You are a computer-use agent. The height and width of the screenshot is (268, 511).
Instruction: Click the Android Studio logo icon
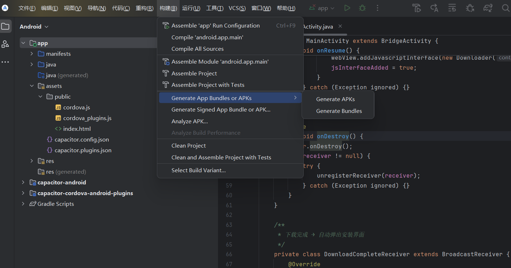5,8
